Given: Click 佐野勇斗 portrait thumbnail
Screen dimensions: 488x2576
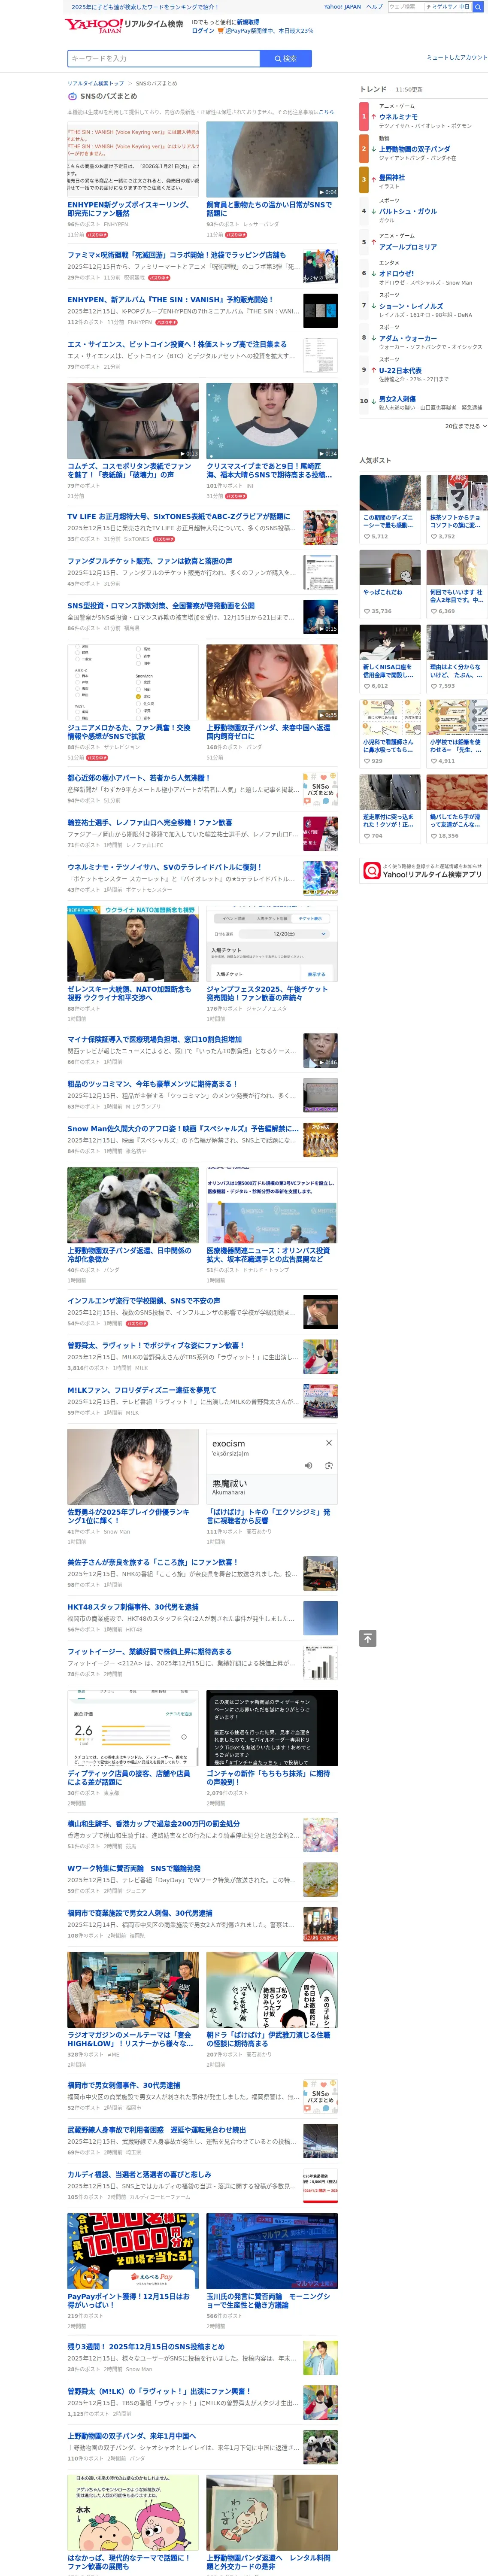Looking at the screenshot, I should coord(133,1466).
